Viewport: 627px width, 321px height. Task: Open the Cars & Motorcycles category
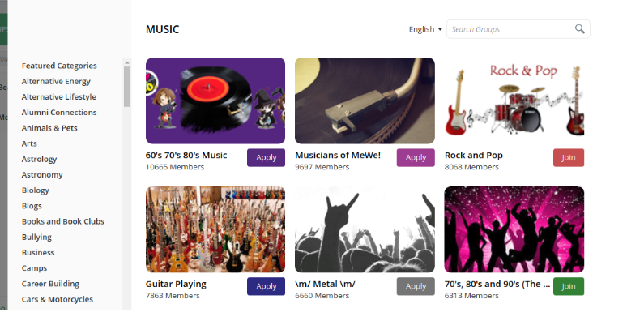[58, 299]
